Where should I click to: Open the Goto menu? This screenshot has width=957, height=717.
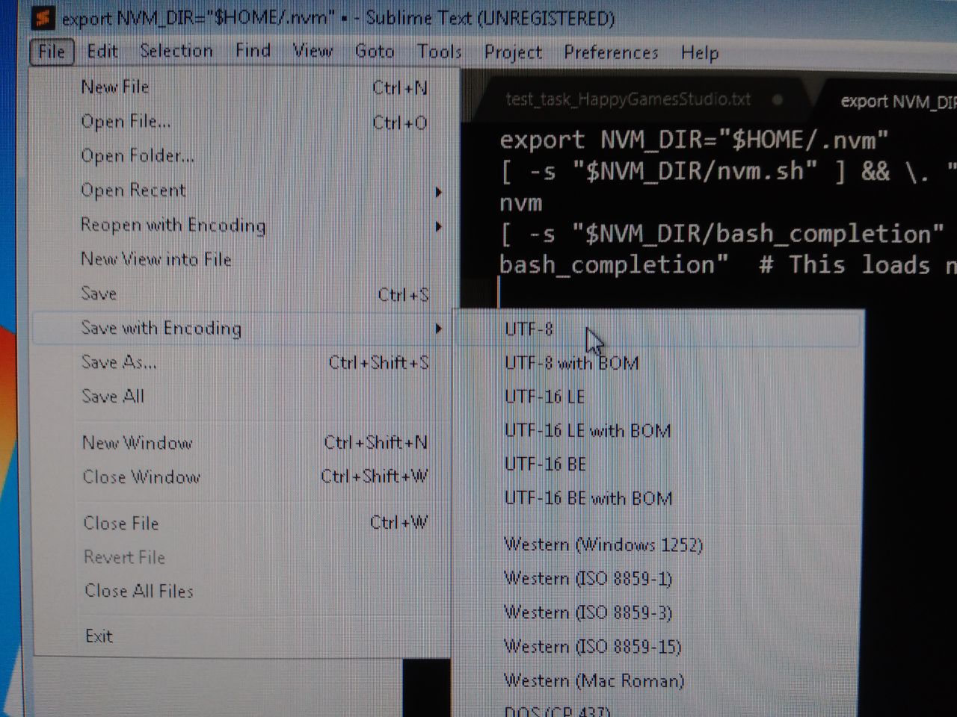click(375, 52)
